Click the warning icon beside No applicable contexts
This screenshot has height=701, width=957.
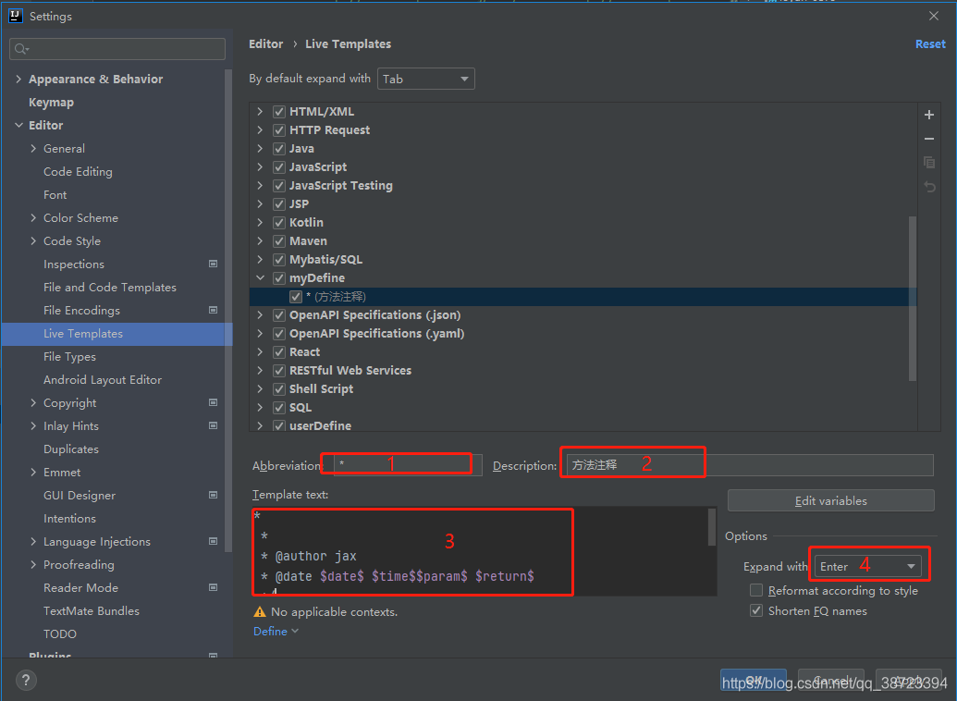[260, 612]
